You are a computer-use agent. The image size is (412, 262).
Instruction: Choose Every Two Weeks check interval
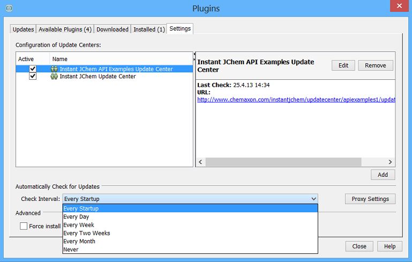(86, 233)
